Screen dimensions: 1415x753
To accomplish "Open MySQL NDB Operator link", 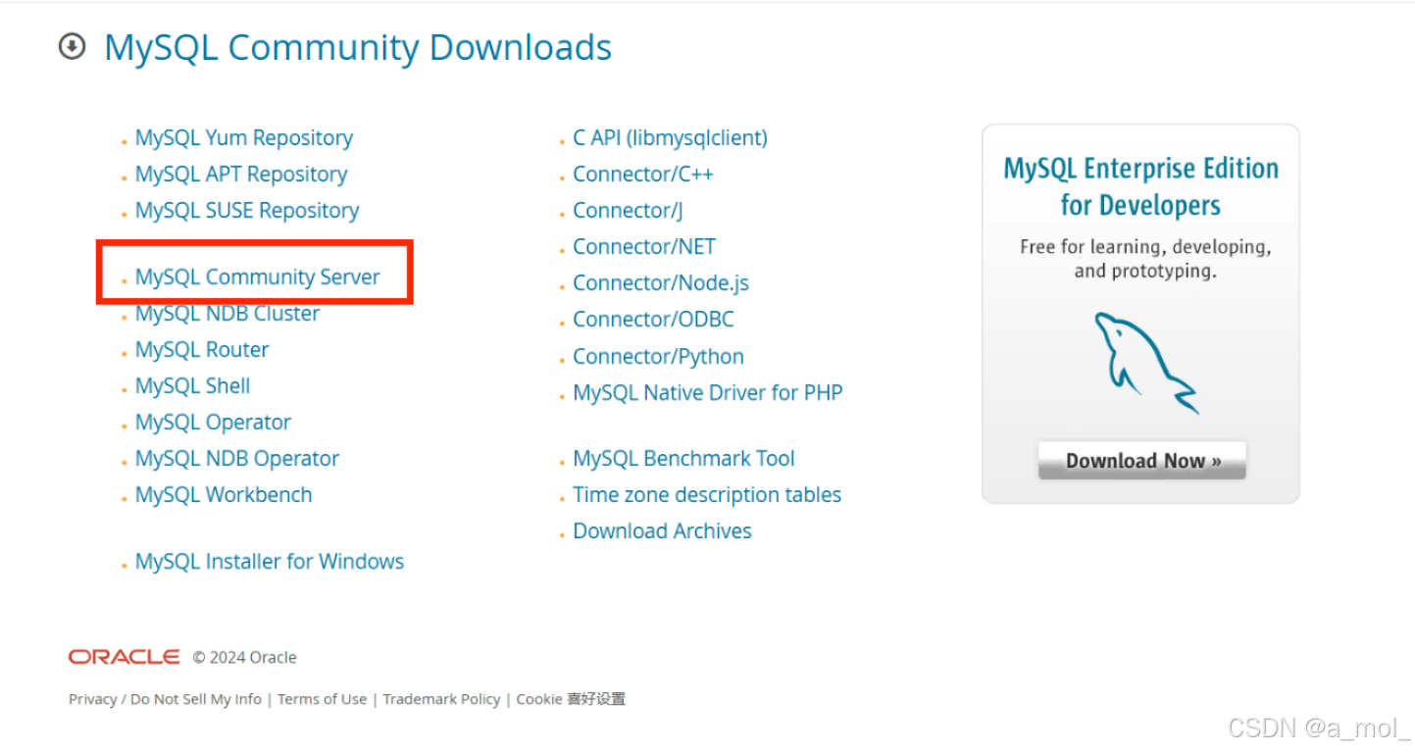I will pos(237,459).
